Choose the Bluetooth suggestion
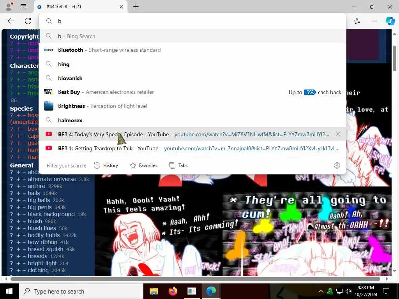The width and height of the screenshot is (399, 299). (x=192, y=50)
